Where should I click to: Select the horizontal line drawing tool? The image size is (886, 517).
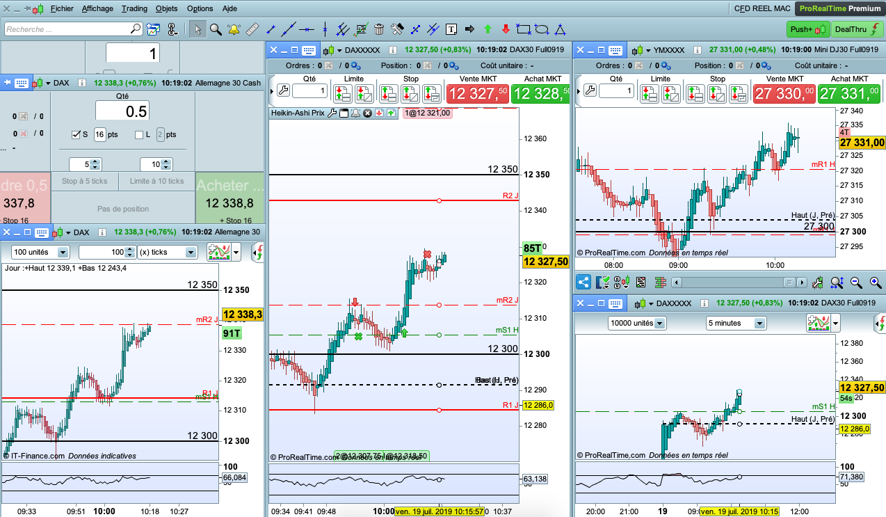pyautogui.click(x=307, y=29)
